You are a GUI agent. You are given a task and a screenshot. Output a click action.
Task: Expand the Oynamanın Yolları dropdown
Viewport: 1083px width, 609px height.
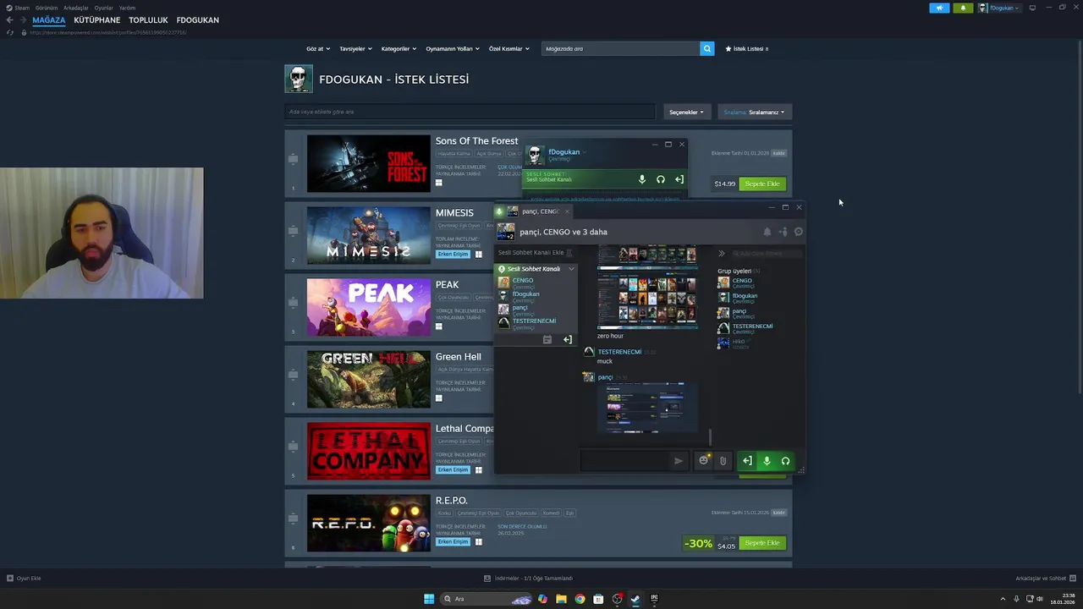pos(452,49)
